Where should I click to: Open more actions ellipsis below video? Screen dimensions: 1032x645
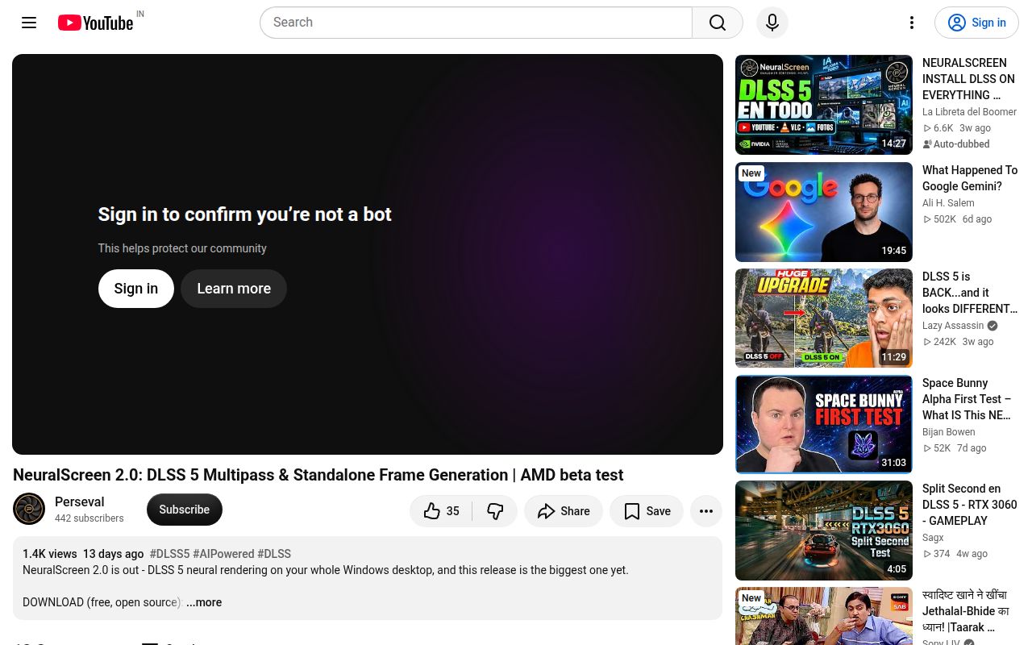pyautogui.click(x=706, y=511)
